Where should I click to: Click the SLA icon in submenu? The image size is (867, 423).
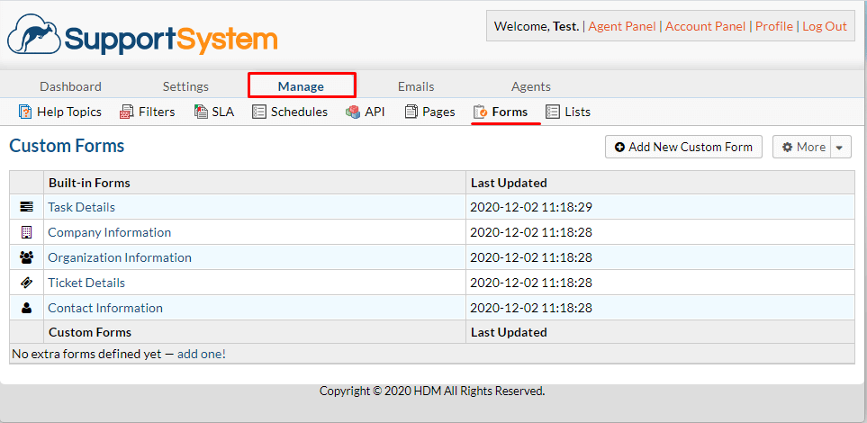click(201, 112)
